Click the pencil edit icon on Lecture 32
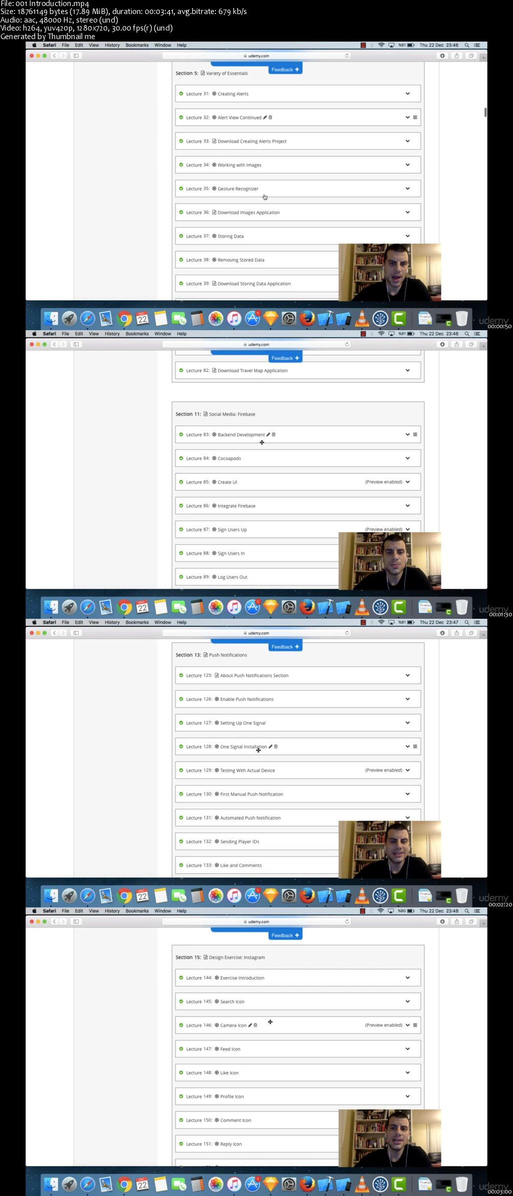The height and width of the screenshot is (1196, 513). click(x=265, y=117)
